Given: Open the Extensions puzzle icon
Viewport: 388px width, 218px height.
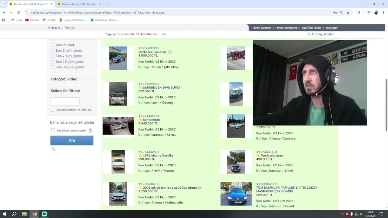Looking at the screenshot, I should click(358, 12).
